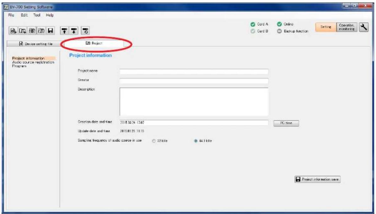This screenshot has width=376, height=214.
Task: Click the Update date and time value
Action: coord(132,131)
